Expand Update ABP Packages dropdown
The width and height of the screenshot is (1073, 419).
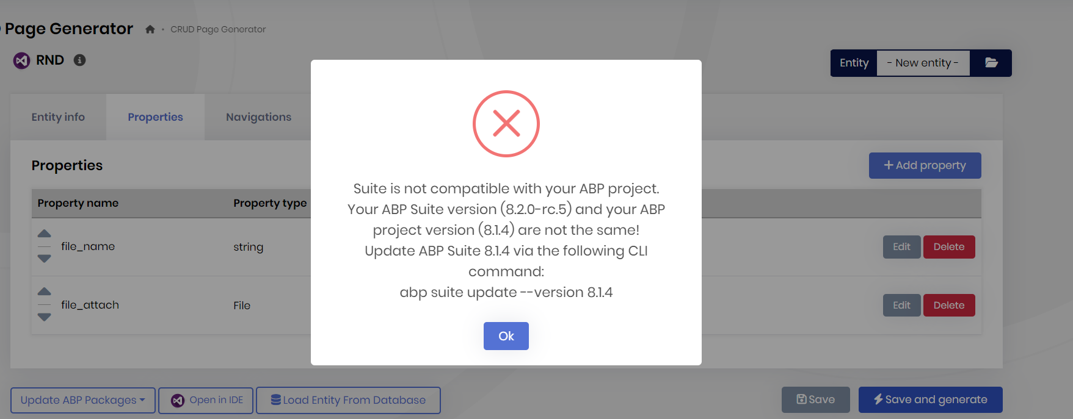pyautogui.click(x=83, y=400)
